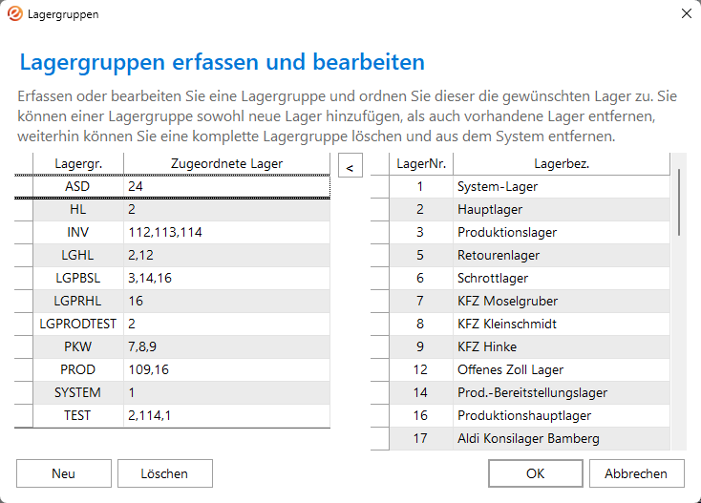Click assigned value 24 of ASD
The image size is (701, 503).
[x=226, y=187]
